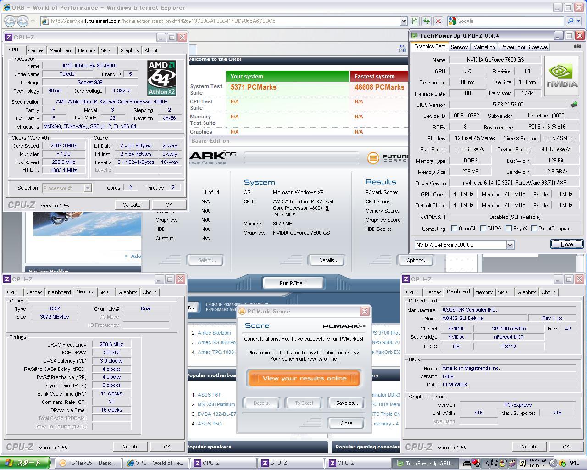
Task: Open About tab in the Memory CPU-Z window
Action: tap(149, 292)
